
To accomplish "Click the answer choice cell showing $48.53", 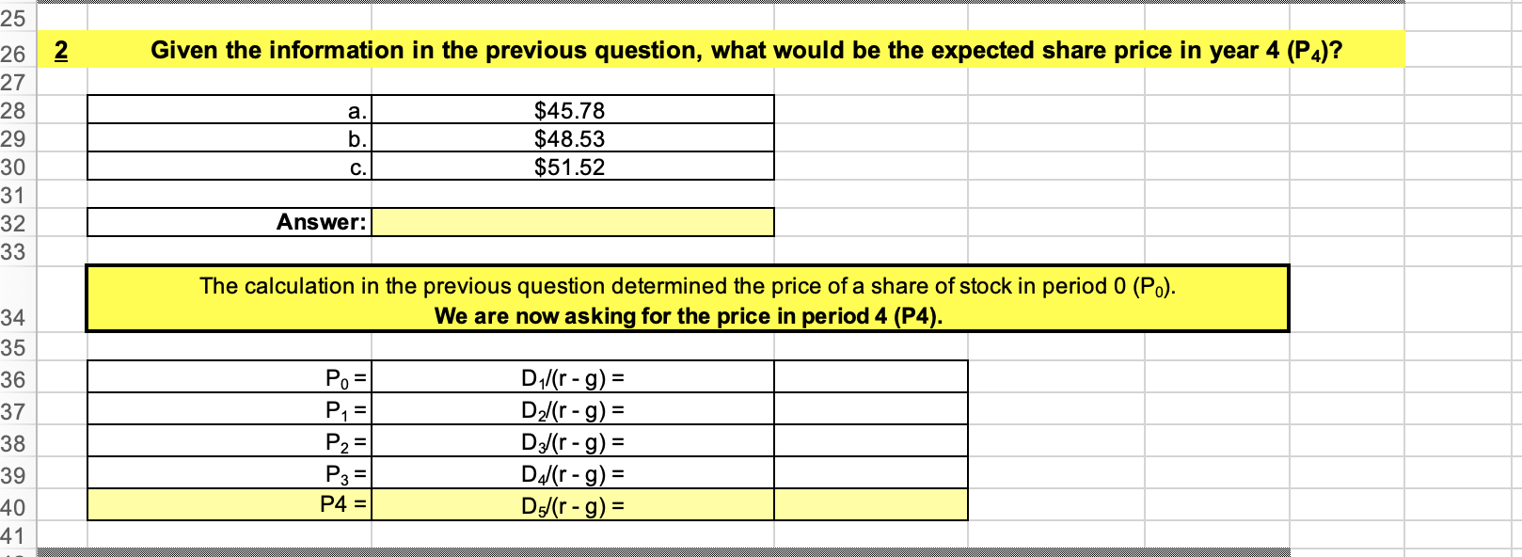I will (574, 139).
